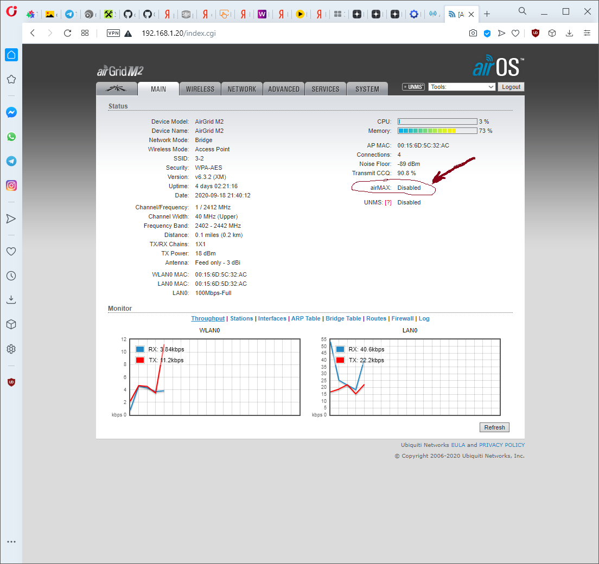Viewport: 599px width, 564px height.
Task: Click the Refresh button
Action: click(494, 427)
